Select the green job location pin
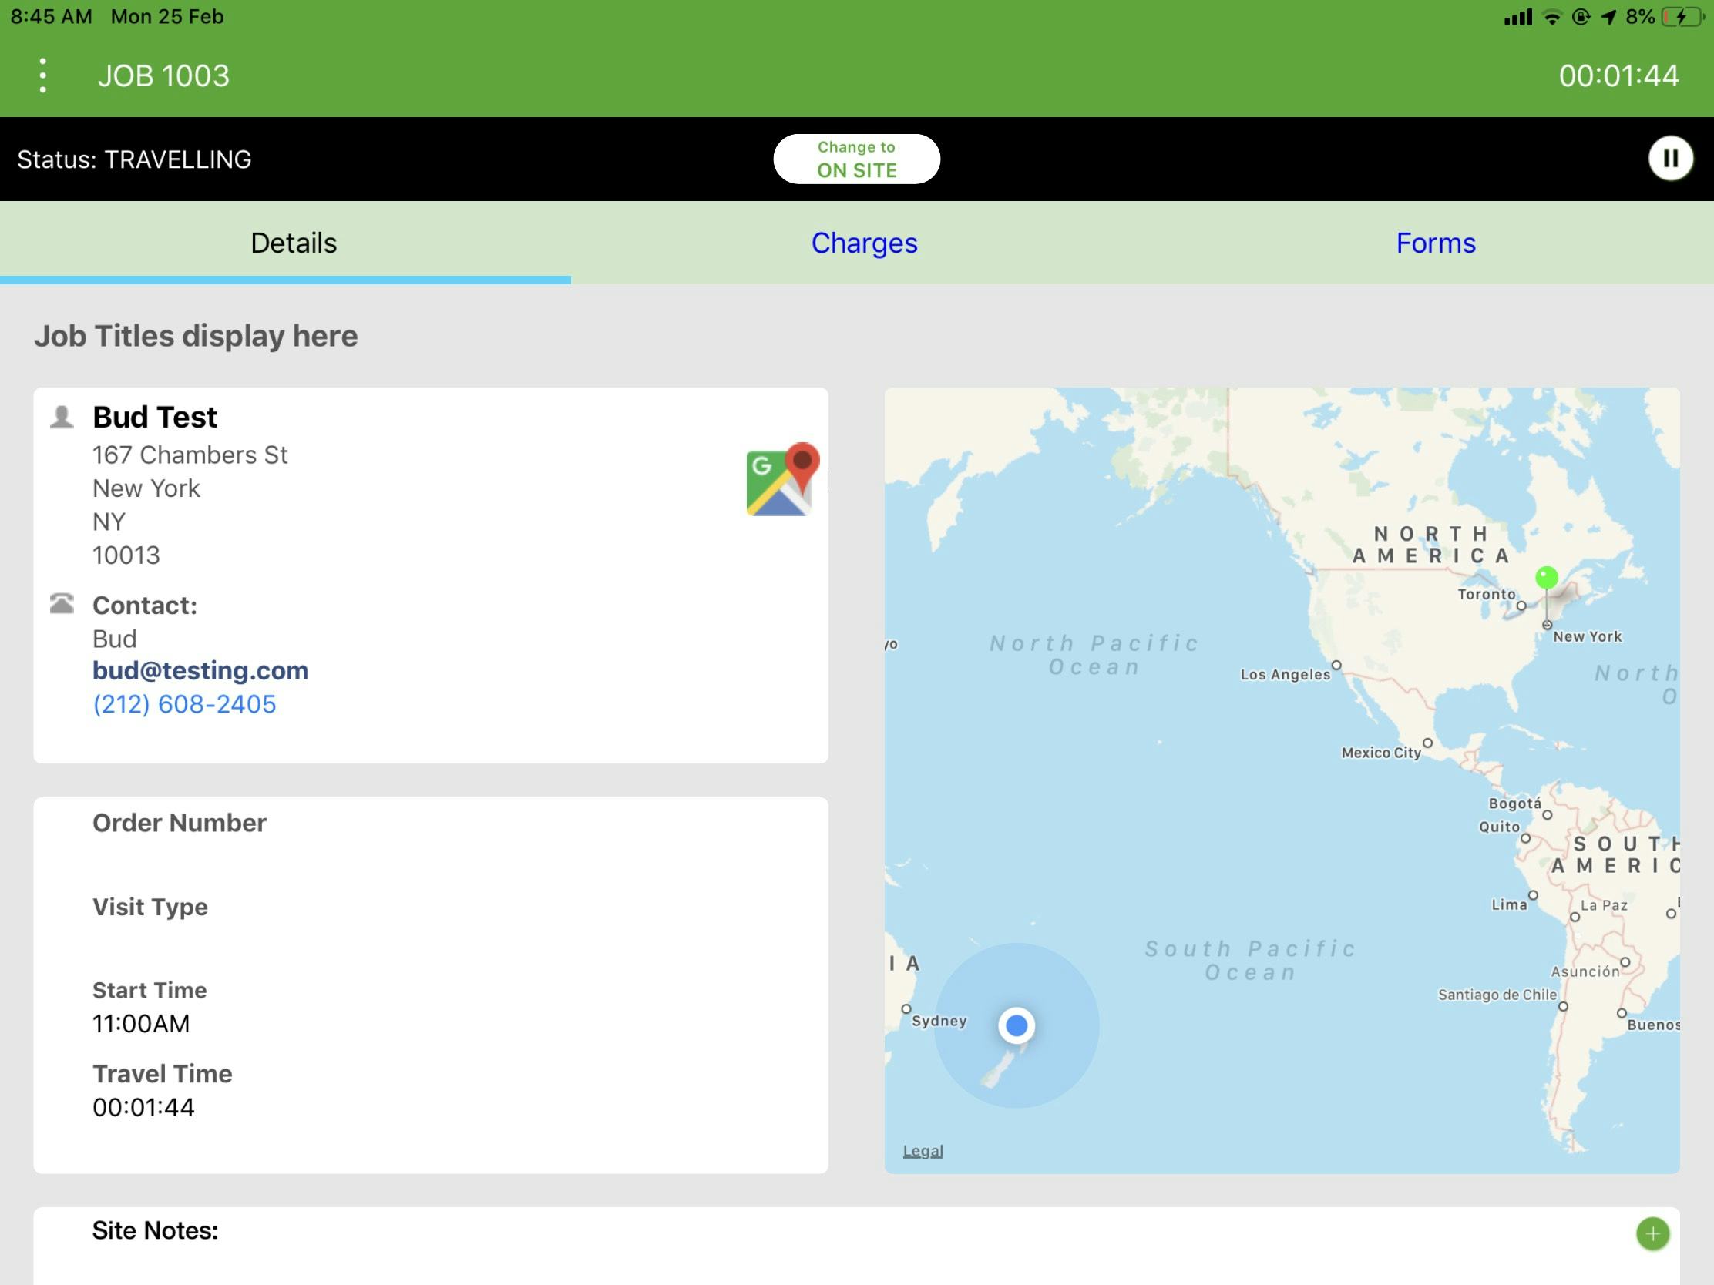This screenshot has height=1285, width=1714. click(1547, 576)
